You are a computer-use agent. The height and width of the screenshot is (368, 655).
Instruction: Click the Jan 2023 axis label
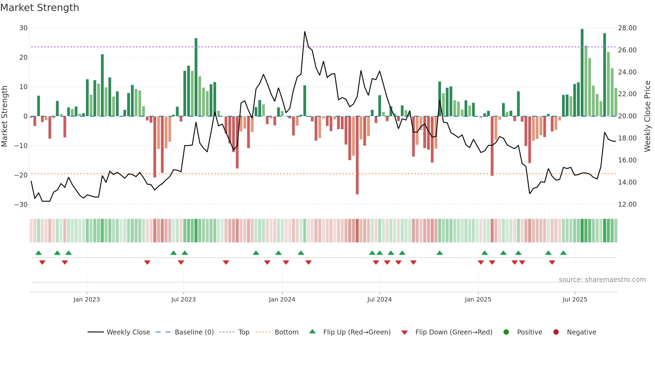click(x=87, y=299)
